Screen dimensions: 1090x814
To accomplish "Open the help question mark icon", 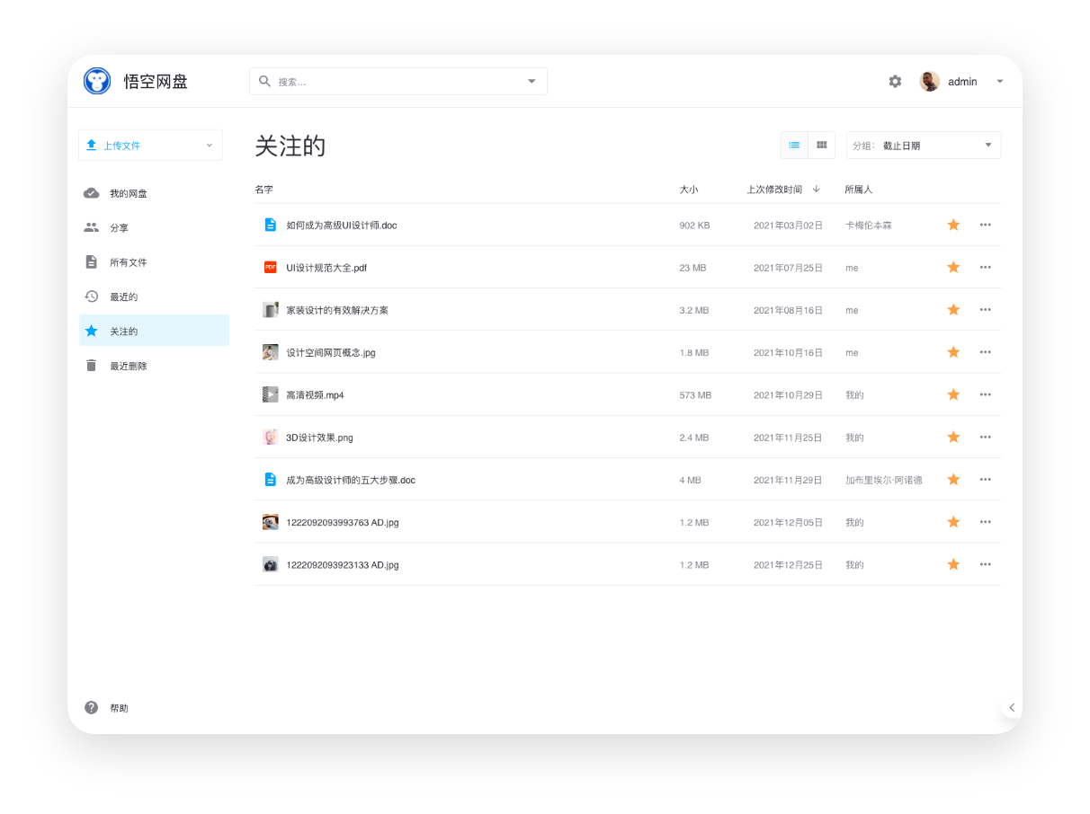I will (x=91, y=707).
